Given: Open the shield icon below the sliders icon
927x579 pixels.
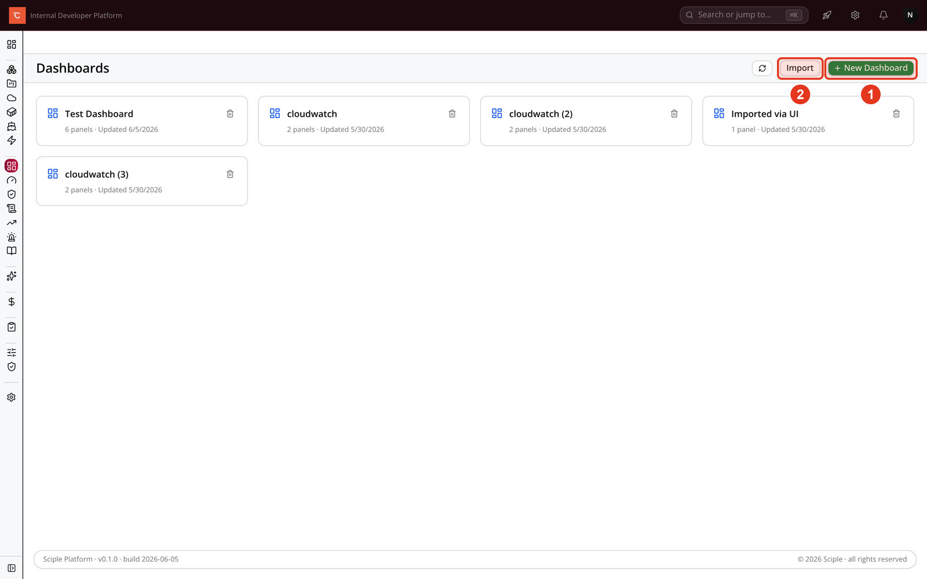Looking at the screenshot, I should (12, 367).
